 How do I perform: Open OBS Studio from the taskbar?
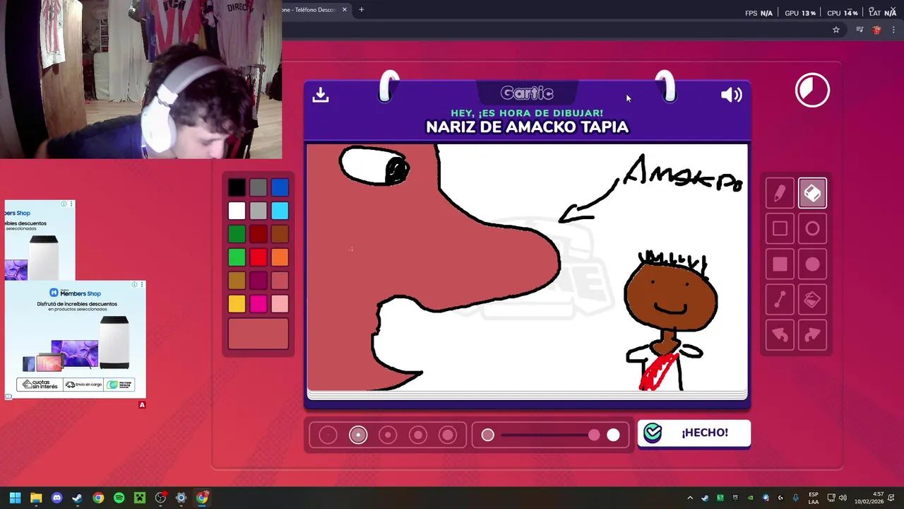[160, 498]
